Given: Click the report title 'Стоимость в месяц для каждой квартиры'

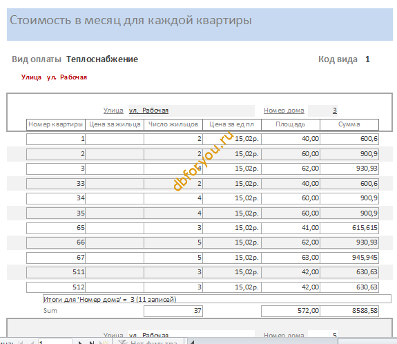Looking at the screenshot, I should tap(130, 20).
